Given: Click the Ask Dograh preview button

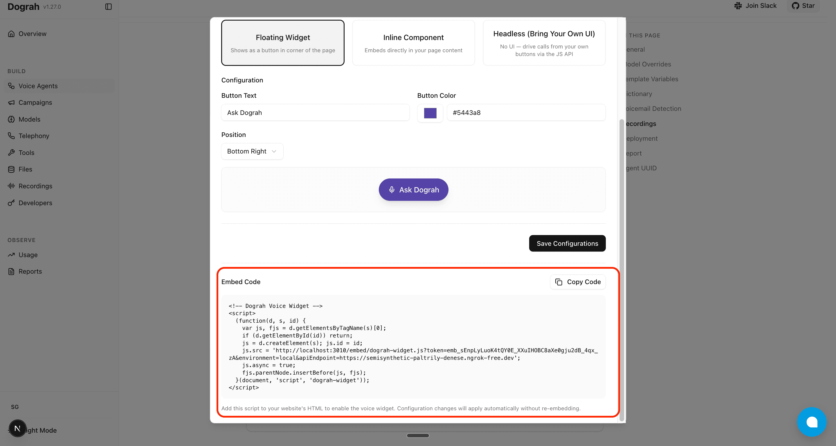Looking at the screenshot, I should click(x=413, y=190).
